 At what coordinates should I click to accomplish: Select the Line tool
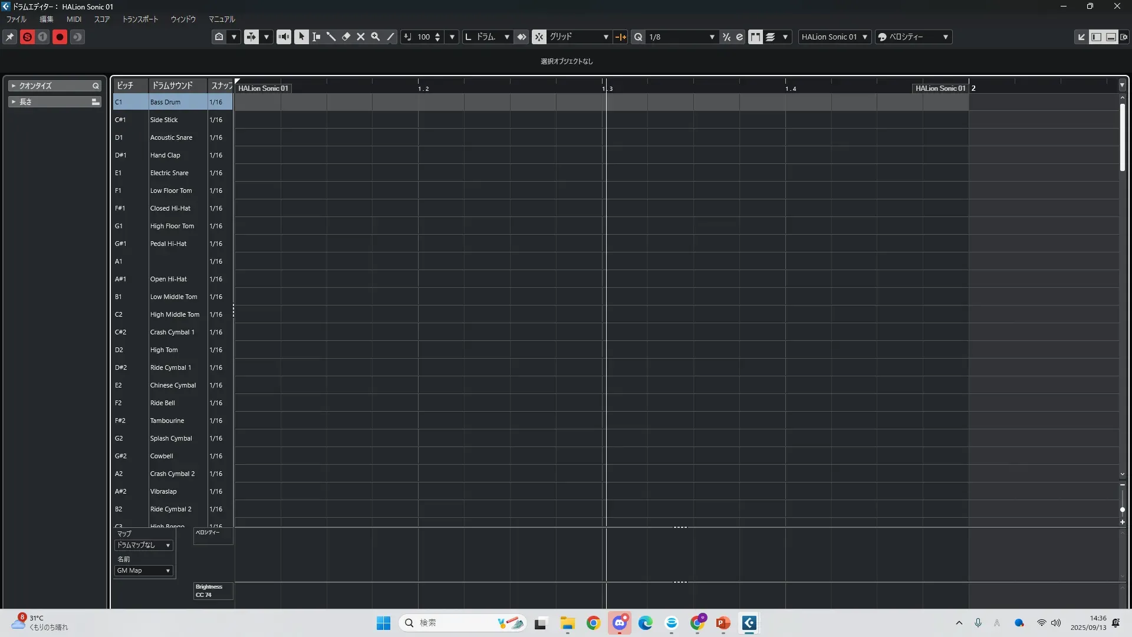(x=390, y=37)
